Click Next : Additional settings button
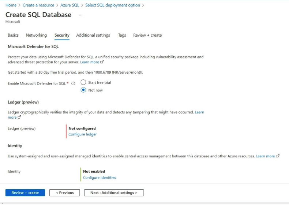The image size is (289, 220). pyautogui.click(x=114, y=193)
